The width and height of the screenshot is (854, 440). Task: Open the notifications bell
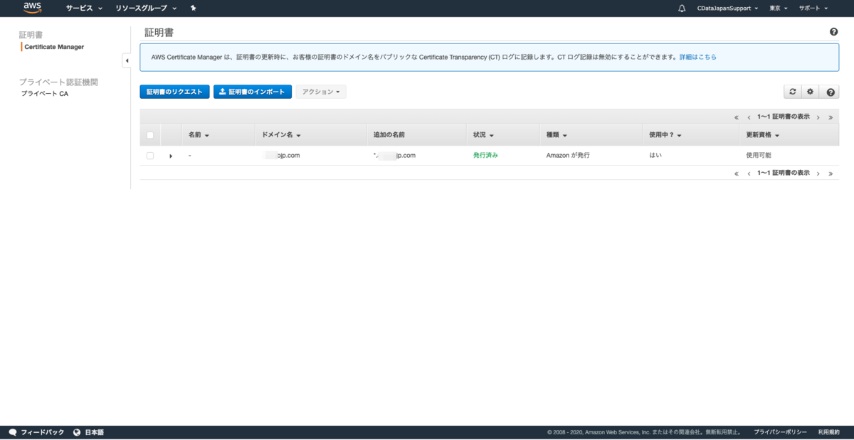point(682,9)
